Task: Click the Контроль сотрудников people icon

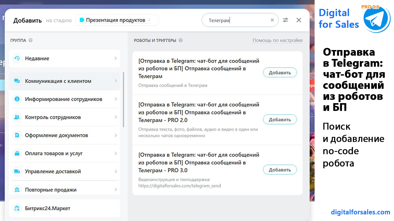Action: [17, 117]
